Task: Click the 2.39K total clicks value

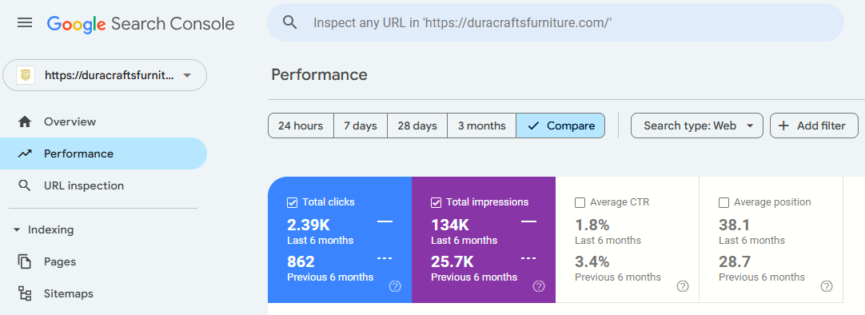Action: [309, 225]
